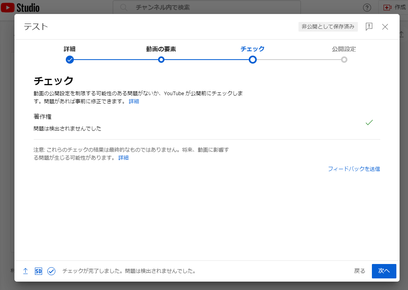Focus the チャンネル内で検索 search field
Screen dimensions: 408x290
point(207,8)
